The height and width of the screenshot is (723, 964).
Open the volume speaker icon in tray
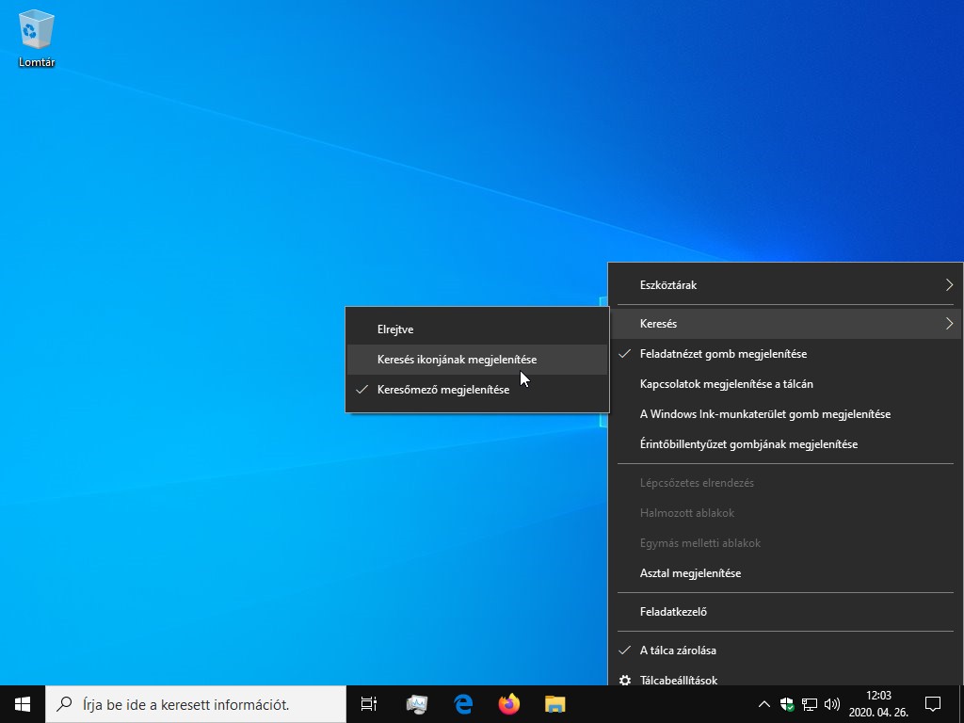[831, 704]
